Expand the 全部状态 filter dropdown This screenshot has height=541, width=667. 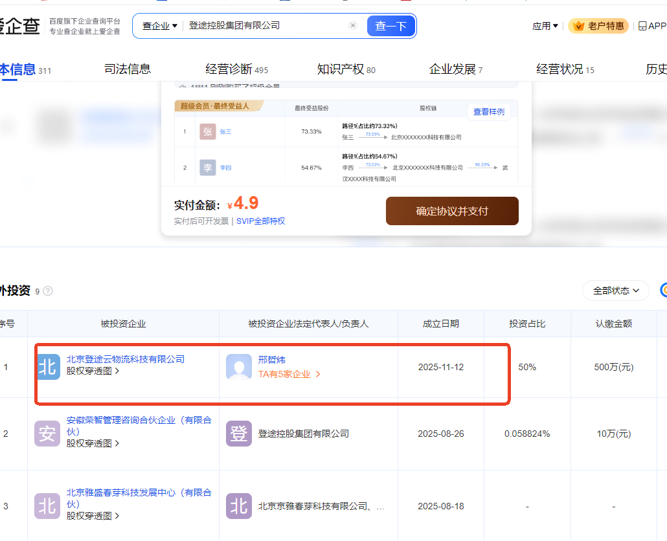615,291
